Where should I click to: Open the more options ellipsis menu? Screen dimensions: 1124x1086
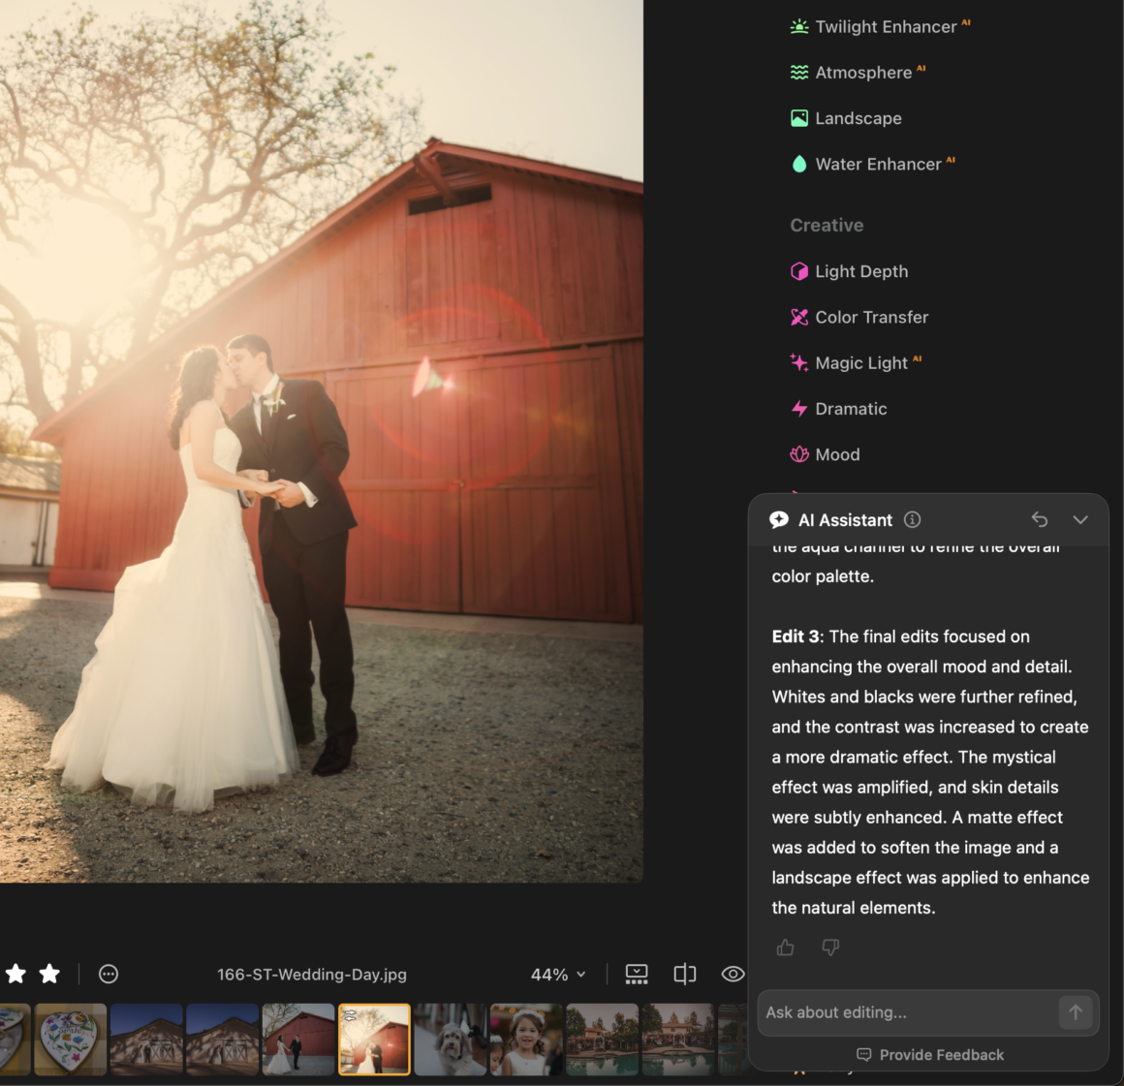(109, 974)
